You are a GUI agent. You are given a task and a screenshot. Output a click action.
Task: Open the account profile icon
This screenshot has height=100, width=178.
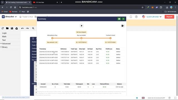(136, 17)
